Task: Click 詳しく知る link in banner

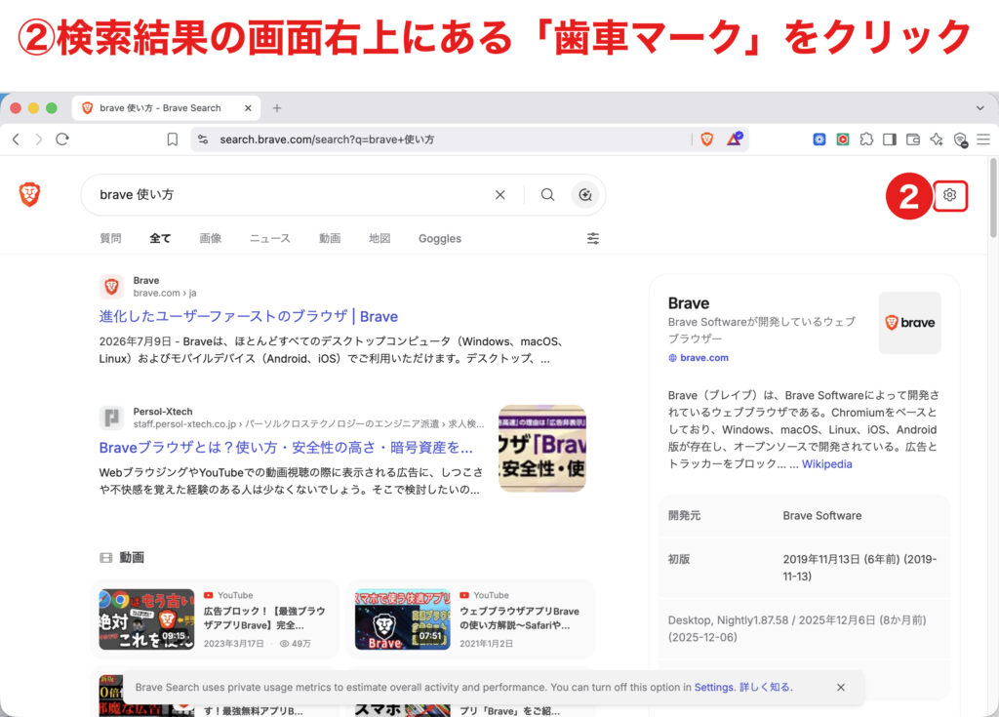Action: tap(765, 687)
